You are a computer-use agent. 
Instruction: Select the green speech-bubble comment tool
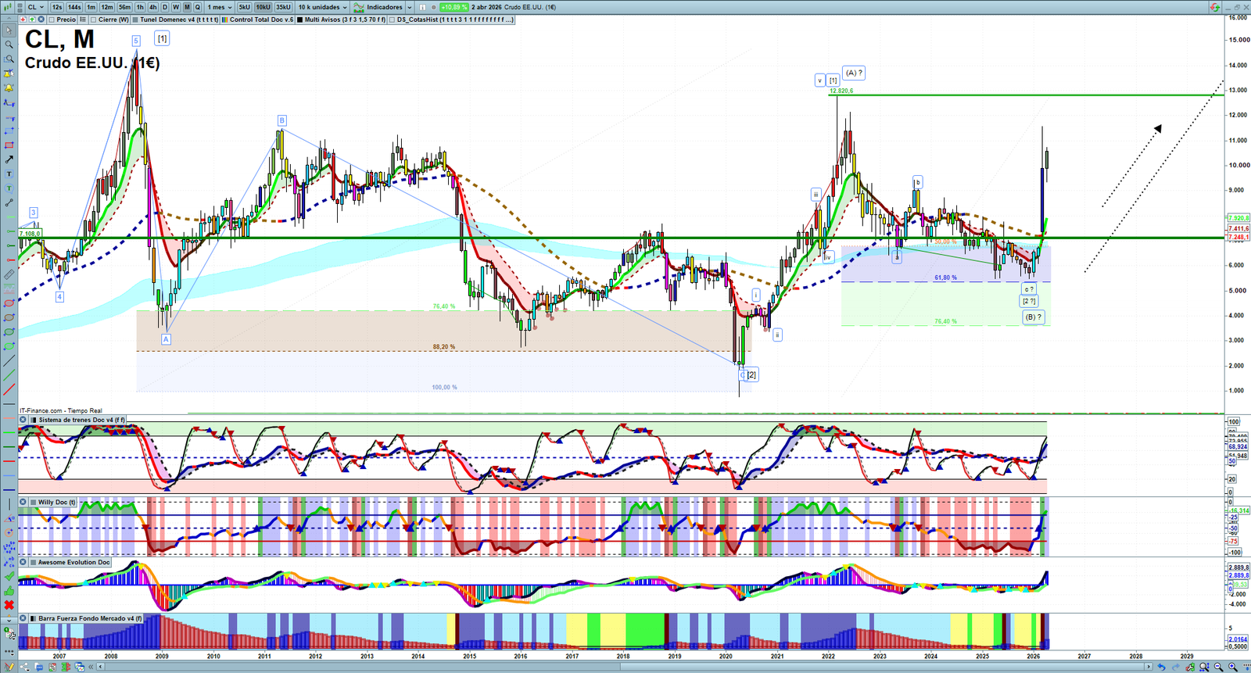click(9, 188)
